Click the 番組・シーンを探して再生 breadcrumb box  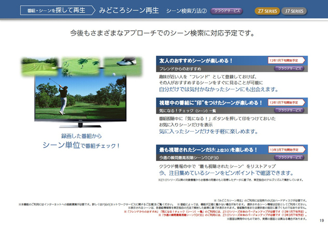(57, 10)
